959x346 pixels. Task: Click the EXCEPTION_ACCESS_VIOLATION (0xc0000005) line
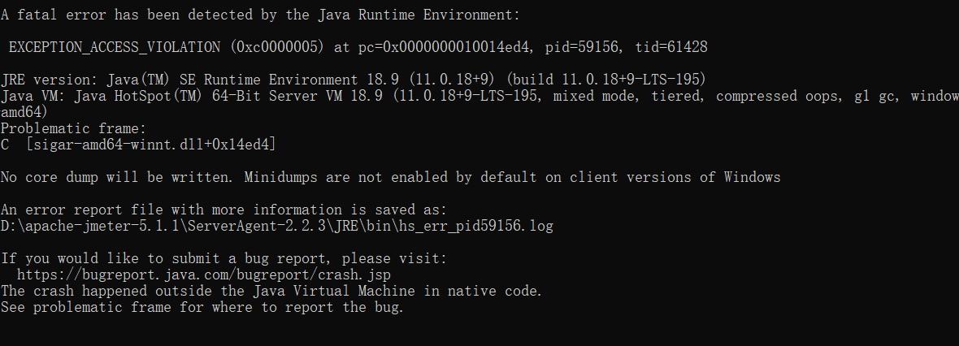pyautogui.click(x=358, y=47)
